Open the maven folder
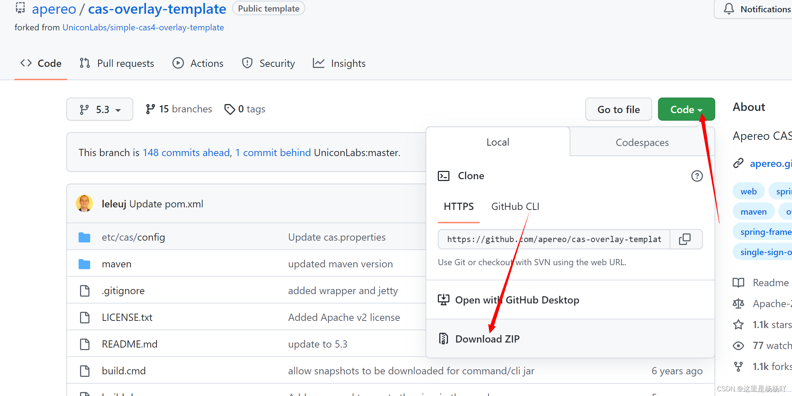This screenshot has width=792, height=396. pos(117,264)
